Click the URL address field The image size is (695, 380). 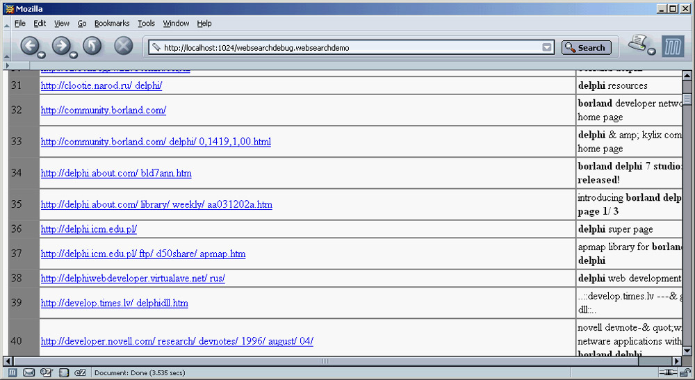(x=347, y=48)
